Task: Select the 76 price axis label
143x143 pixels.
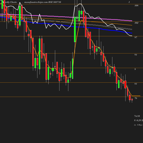Action: point(136,98)
